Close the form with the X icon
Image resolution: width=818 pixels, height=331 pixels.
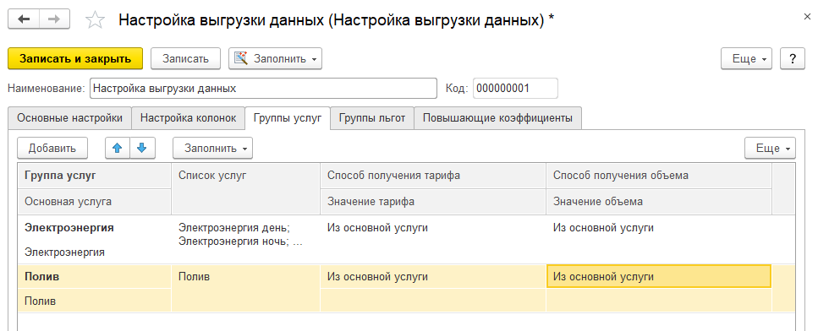point(807,17)
